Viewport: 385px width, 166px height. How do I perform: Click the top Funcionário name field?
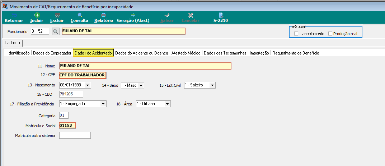(123, 31)
